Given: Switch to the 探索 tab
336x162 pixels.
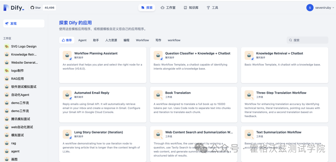Looking at the screenshot, I should click(x=147, y=8).
